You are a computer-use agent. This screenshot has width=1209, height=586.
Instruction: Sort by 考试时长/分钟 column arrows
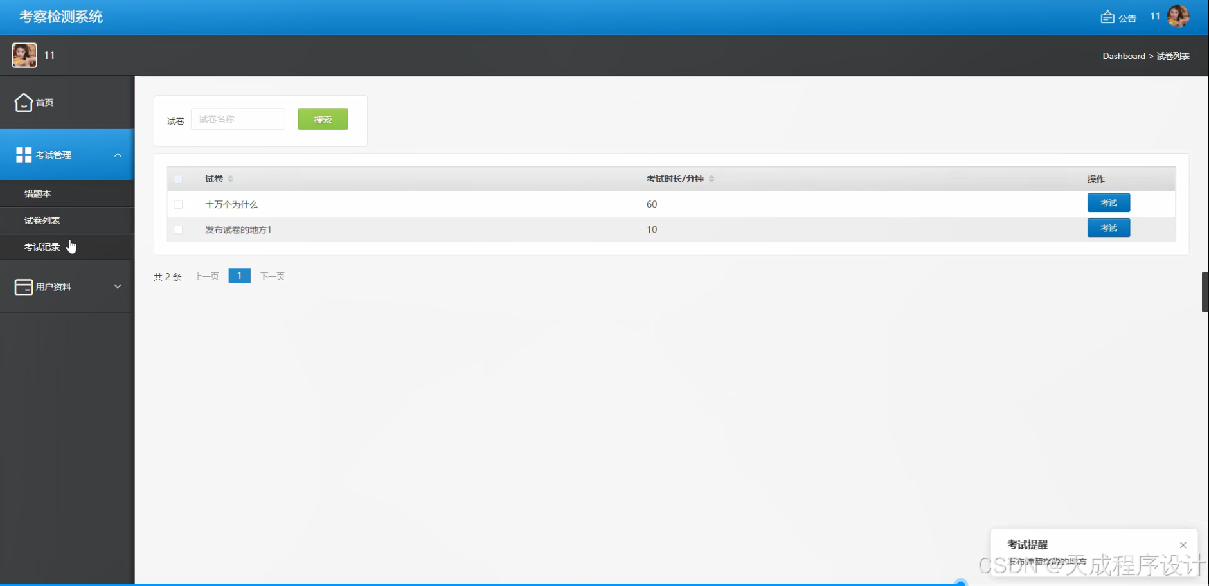click(712, 179)
